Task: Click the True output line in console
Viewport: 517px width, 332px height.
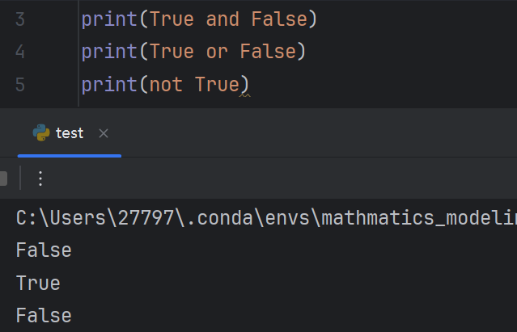Action: (38, 284)
